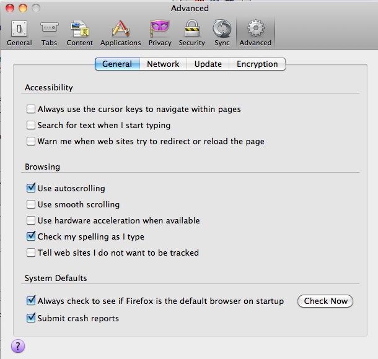Screen dimensions: 378x359
Task: Switch to the Network sub-tab
Action: [x=163, y=64]
